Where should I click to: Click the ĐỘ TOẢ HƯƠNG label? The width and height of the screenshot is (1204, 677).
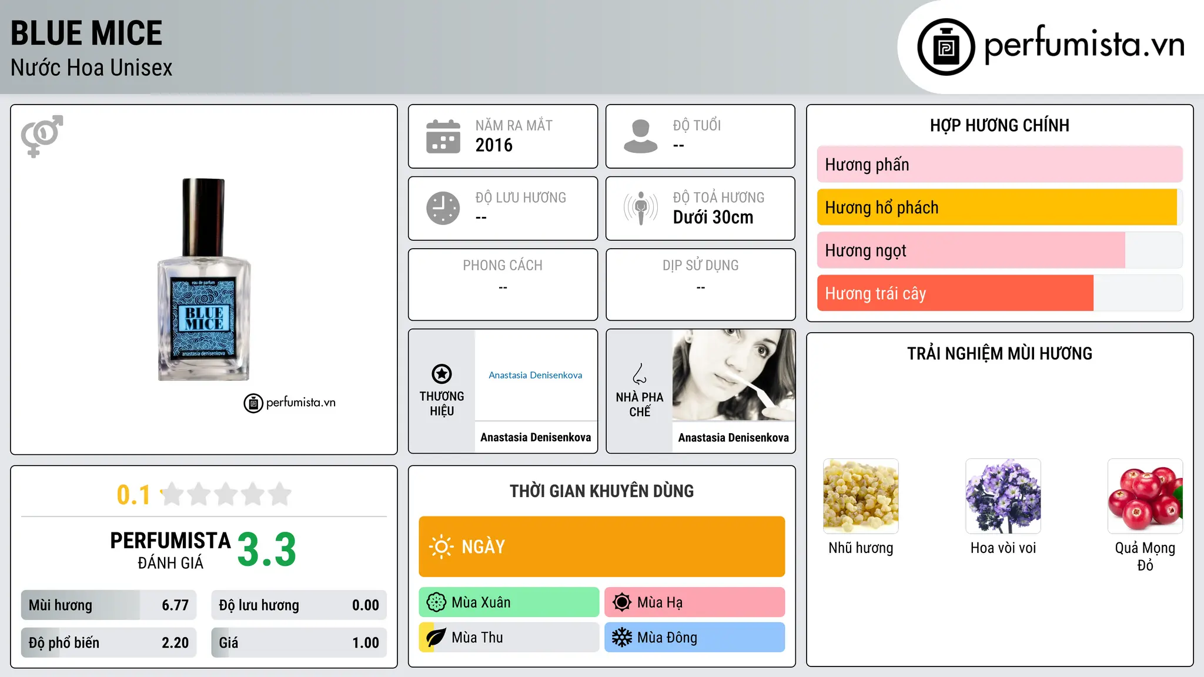[x=718, y=197]
